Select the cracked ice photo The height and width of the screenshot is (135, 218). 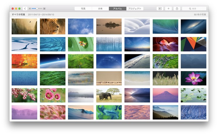pos(24,44)
